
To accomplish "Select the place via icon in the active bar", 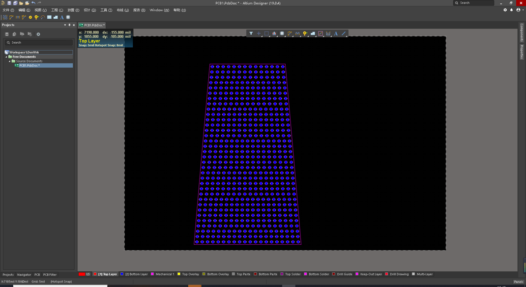I will (x=305, y=34).
